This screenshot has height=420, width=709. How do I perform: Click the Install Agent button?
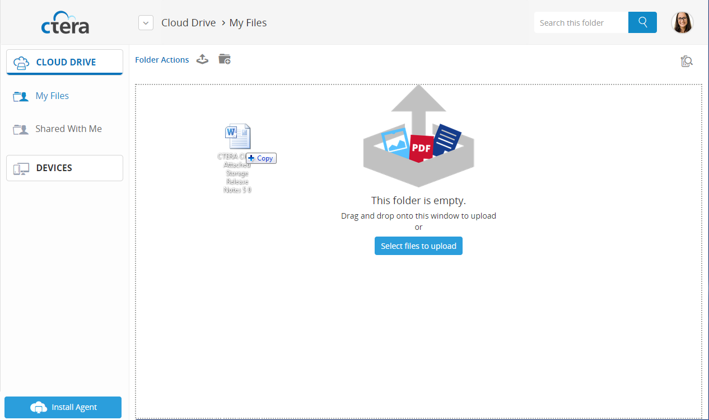click(x=63, y=407)
